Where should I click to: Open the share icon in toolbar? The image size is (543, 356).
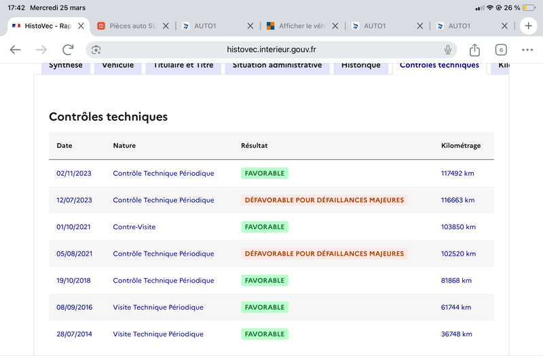pyautogui.click(x=474, y=50)
